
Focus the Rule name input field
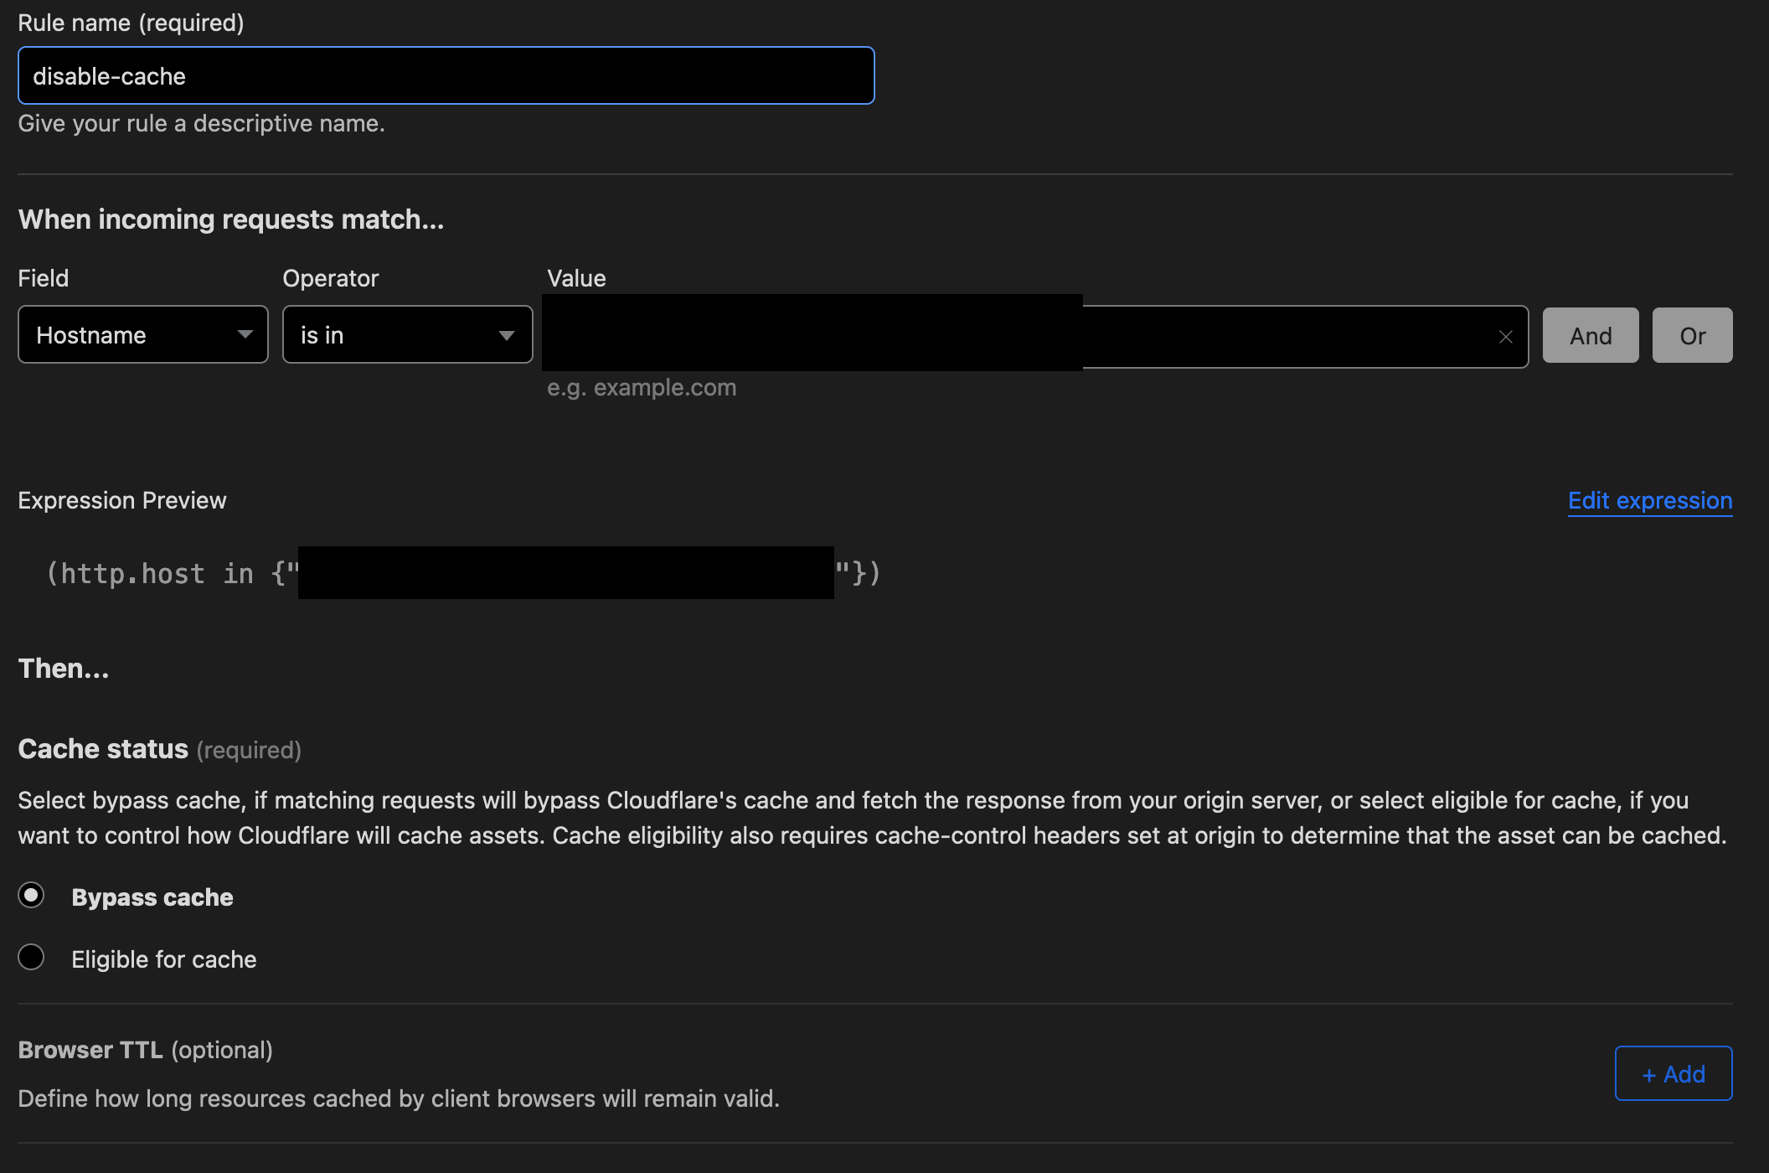click(x=446, y=76)
